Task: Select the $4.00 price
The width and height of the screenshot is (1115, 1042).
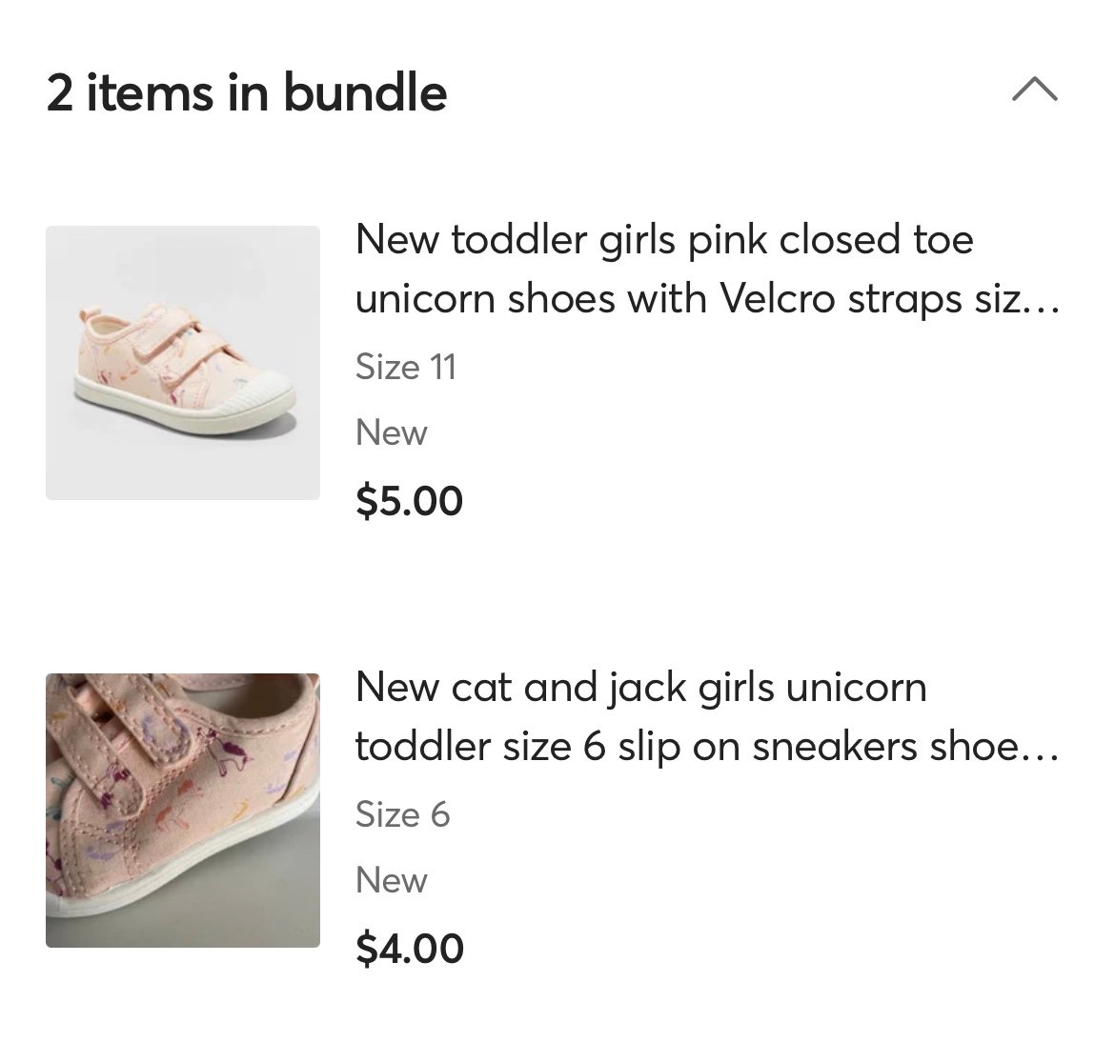Action: pos(410,949)
